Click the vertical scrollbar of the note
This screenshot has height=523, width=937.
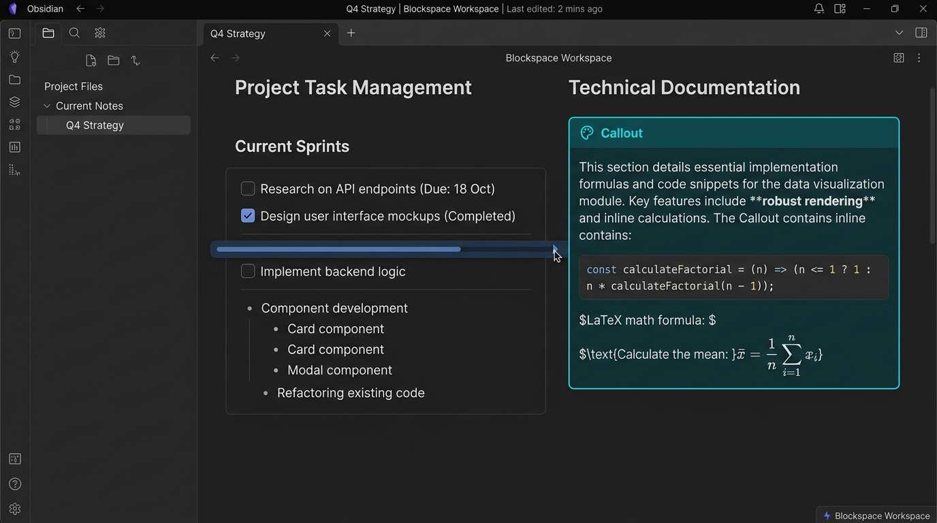click(x=933, y=165)
